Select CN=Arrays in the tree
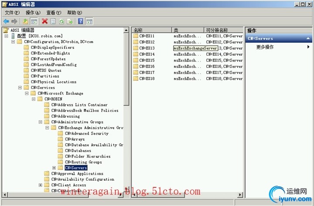This screenshot has width=314, height=206. 75,139
